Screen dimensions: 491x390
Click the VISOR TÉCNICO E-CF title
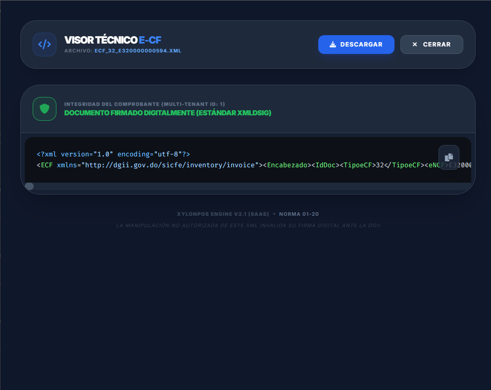click(113, 40)
